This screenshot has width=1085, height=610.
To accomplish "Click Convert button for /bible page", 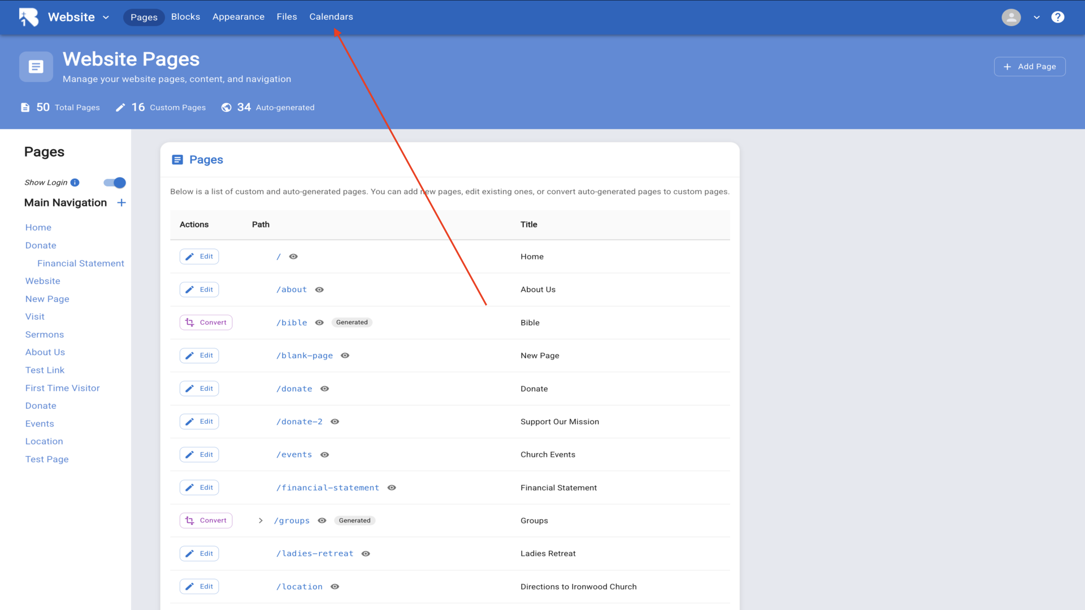I will click(x=206, y=323).
